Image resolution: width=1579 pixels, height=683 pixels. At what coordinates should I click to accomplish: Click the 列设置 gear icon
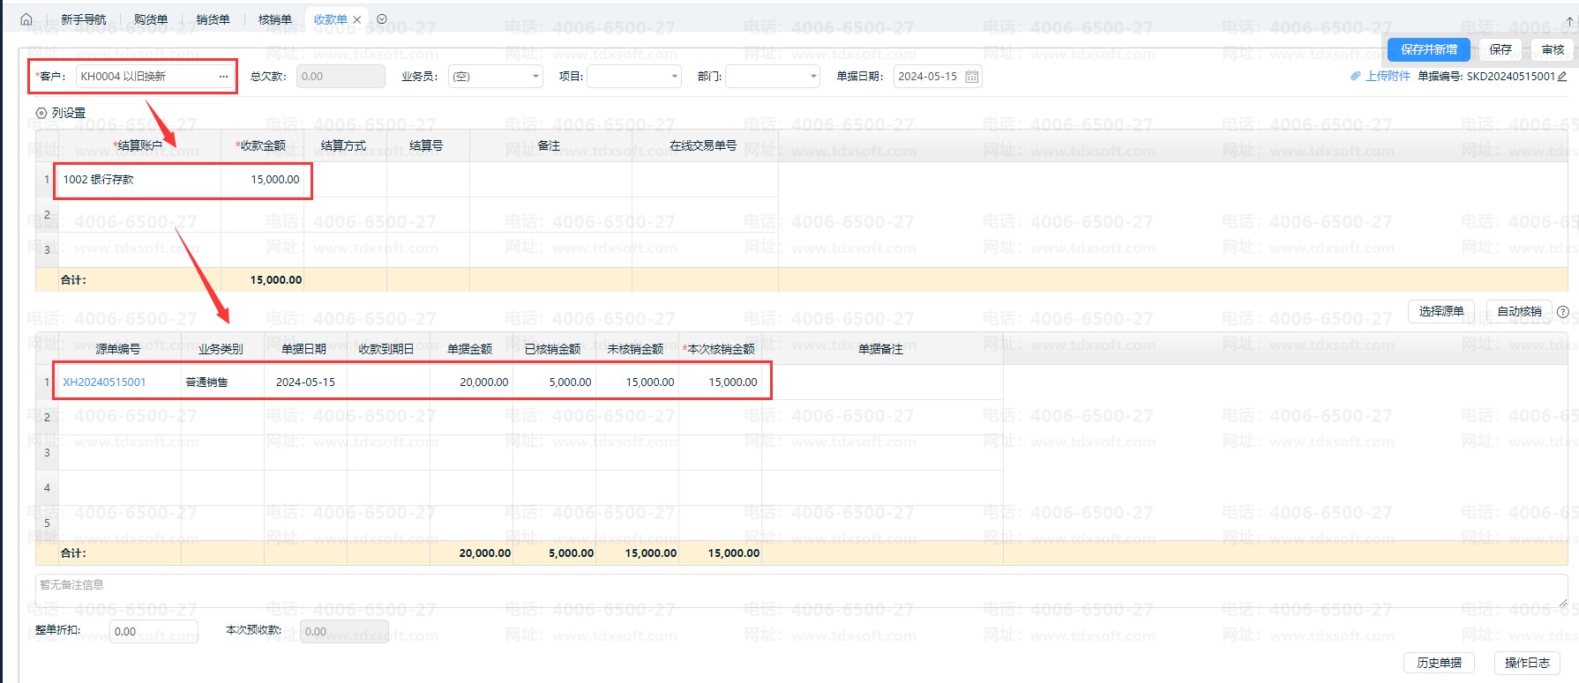[41, 113]
